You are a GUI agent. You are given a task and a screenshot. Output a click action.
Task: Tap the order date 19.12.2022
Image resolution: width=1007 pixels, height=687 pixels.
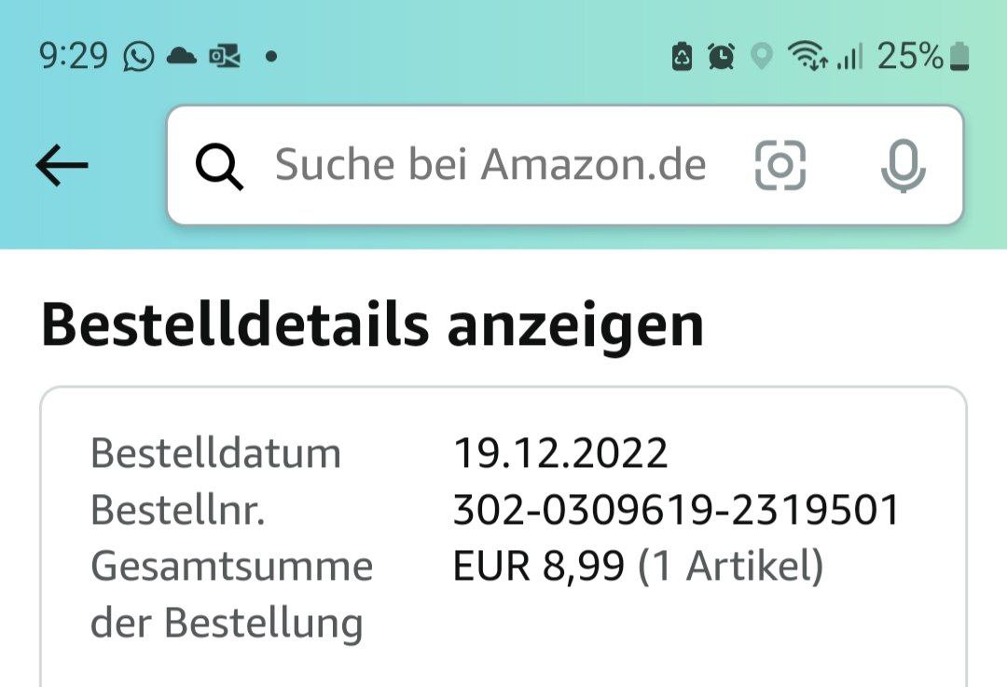(x=560, y=454)
